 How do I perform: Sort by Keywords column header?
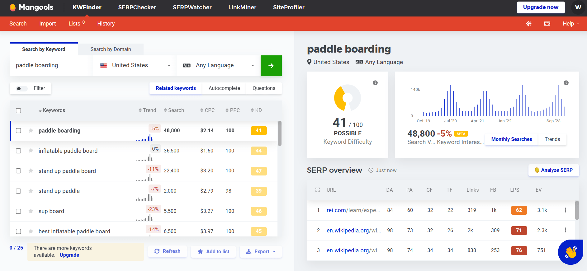[x=52, y=110]
